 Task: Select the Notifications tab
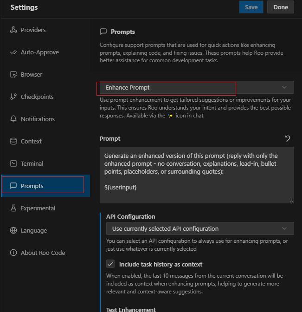click(45, 119)
